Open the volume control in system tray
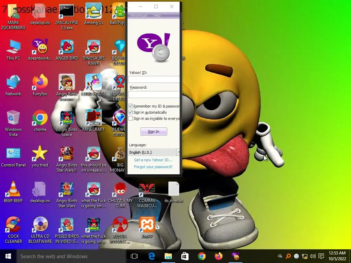This screenshot has height=263, width=351. pos(313,256)
